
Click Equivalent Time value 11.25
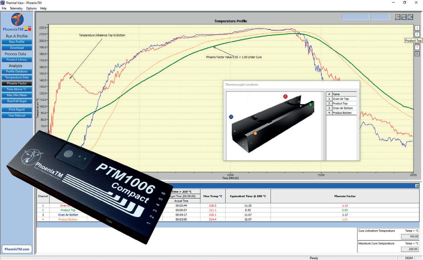pos(248,205)
